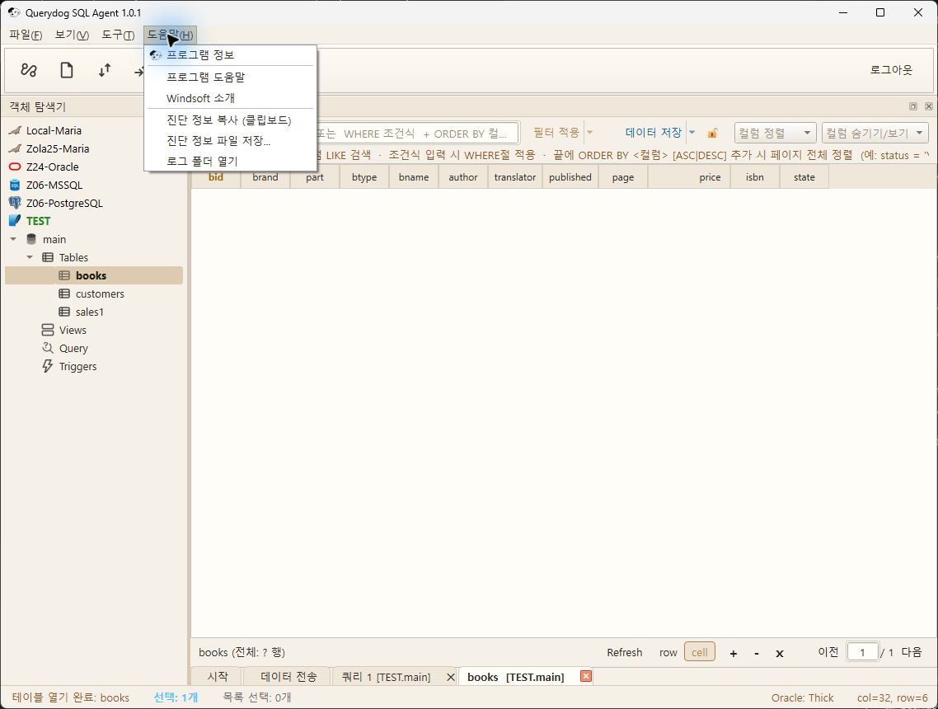This screenshot has width=938, height=709.
Task: Open the 파일(F) menu
Action: click(x=25, y=35)
